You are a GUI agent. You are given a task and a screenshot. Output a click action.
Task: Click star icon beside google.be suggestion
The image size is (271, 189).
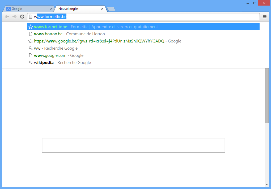click(x=31, y=41)
